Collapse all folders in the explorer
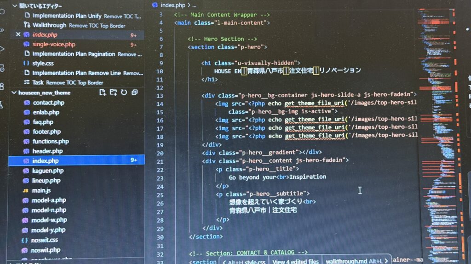The width and height of the screenshot is (471, 264). 134,93
